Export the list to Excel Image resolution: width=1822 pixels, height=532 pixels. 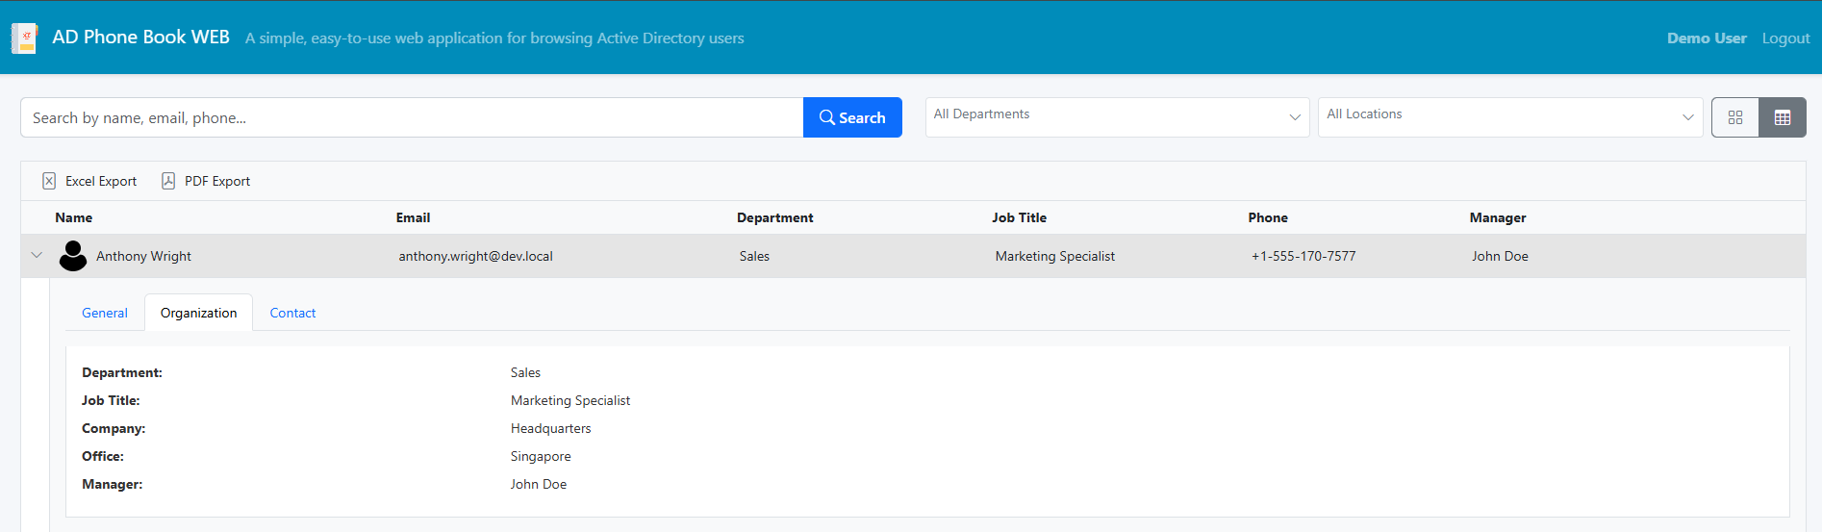point(89,181)
